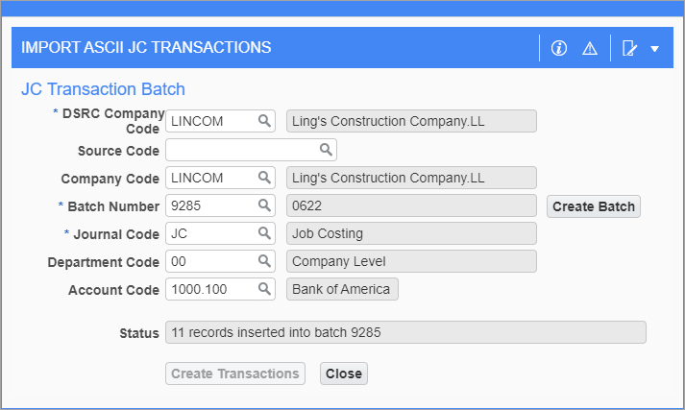Click the Create Batch button
The width and height of the screenshot is (685, 410).
tap(594, 206)
